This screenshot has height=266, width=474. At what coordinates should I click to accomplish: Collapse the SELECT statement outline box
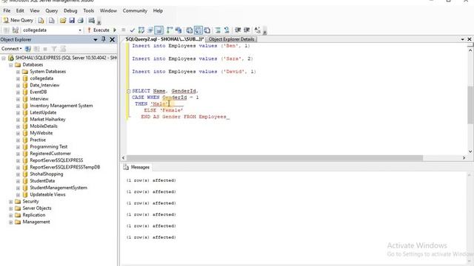[x=128, y=91]
